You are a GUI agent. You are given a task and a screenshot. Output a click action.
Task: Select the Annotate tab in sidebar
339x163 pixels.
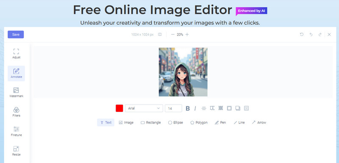pos(16,73)
